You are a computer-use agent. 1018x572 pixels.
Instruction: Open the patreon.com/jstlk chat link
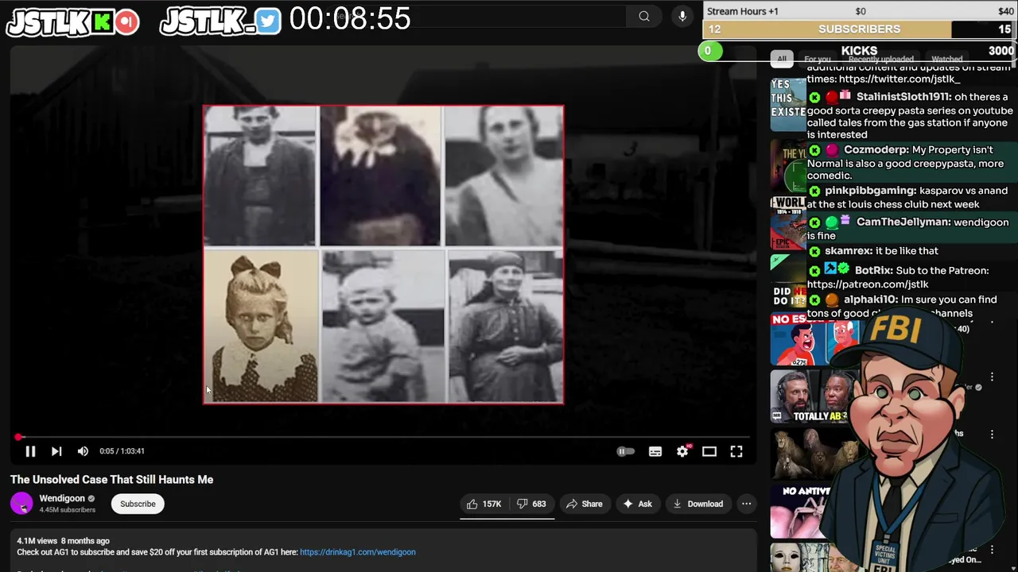(868, 284)
